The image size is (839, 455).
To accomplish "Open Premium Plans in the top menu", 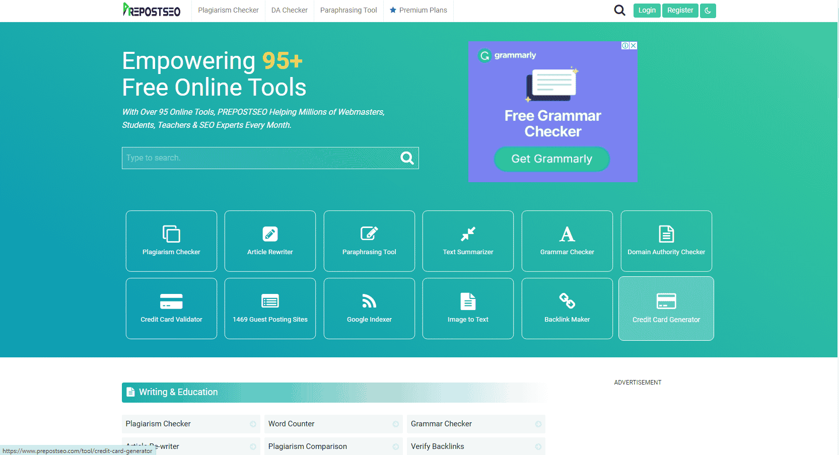I will click(418, 10).
